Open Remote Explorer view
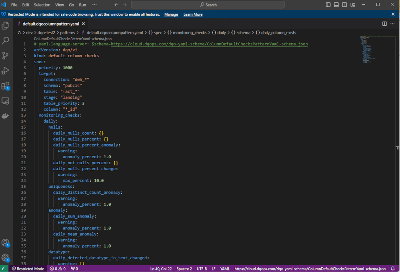This screenshot has height=272, width=400. (6, 101)
